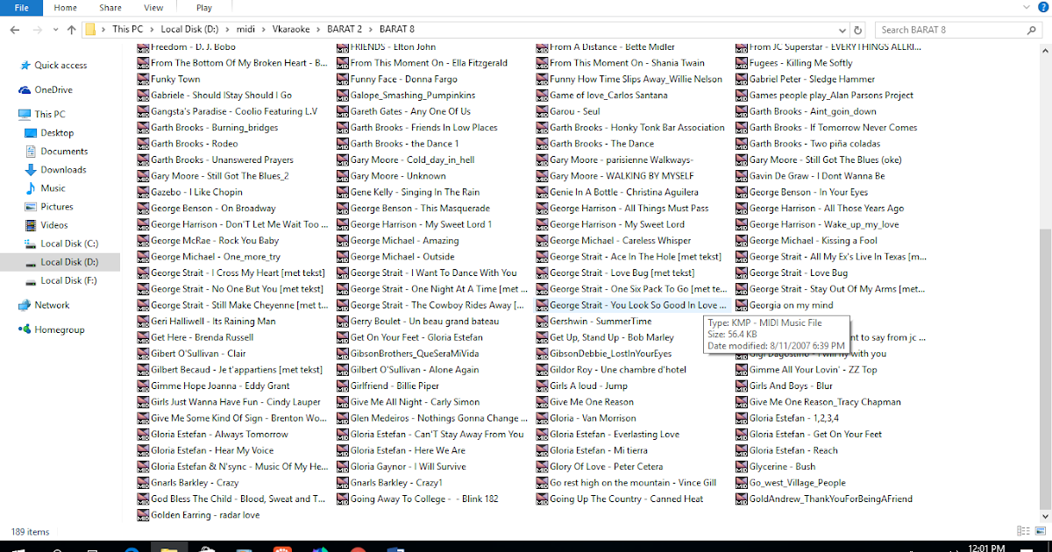
Task: Open the File menu
Action: (22, 8)
